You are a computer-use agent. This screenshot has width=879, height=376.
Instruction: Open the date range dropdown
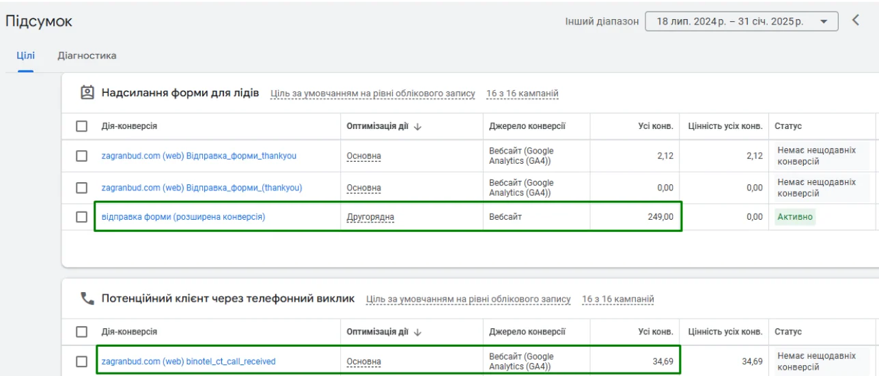pyautogui.click(x=741, y=21)
